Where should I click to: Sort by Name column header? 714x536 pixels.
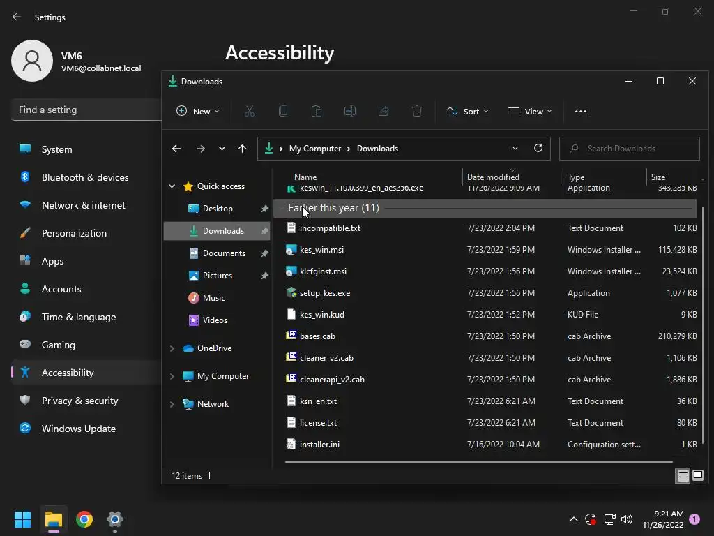coord(305,177)
